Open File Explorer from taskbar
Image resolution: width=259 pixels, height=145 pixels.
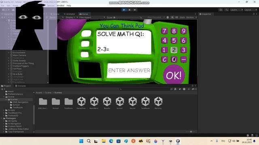104,141
